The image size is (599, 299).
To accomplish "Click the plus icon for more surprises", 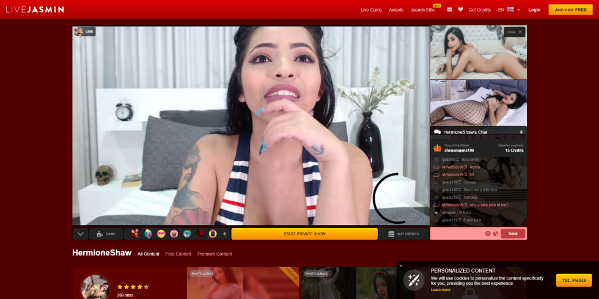I will pyautogui.click(x=224, y=234).
